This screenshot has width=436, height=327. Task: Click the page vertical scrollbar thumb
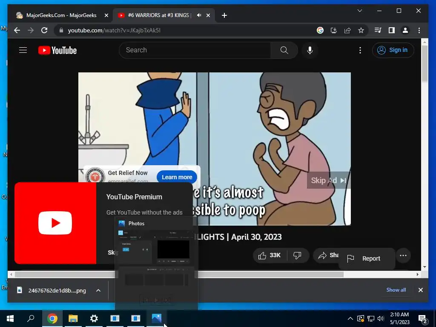pos(425,63)
